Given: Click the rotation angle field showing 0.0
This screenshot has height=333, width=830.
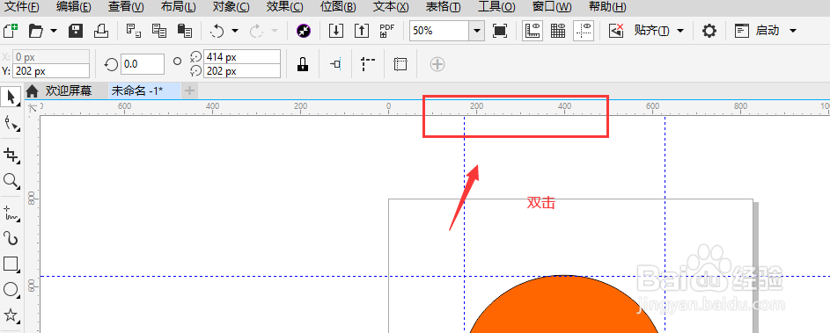Looking at the screenshot, I should pyautogui.click(x=143, y=64).
